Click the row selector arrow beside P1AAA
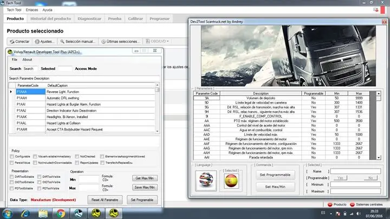This screenshot has width=390, height=219. point(11,92)
